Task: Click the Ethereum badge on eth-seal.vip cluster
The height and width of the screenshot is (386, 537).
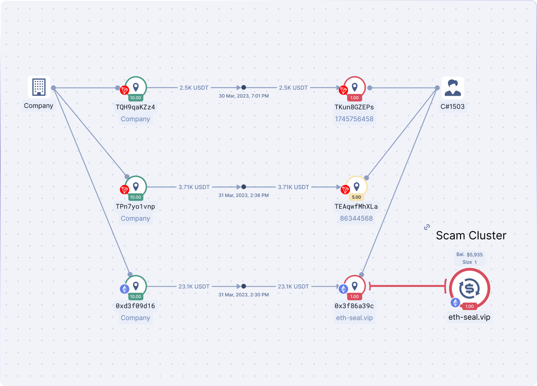Action: (456, 303)
